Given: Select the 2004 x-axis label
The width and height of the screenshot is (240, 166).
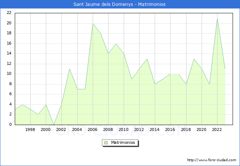Looking at the screenshot, I should [77, 129].
